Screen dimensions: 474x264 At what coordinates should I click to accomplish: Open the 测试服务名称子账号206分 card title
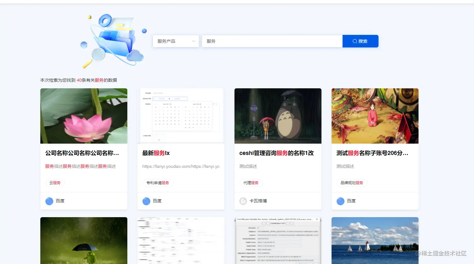(x=372, y=153)
